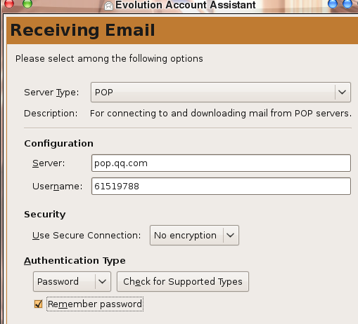Click the Use Secure Connection label
358x324 pixels.
coord(87,236)
